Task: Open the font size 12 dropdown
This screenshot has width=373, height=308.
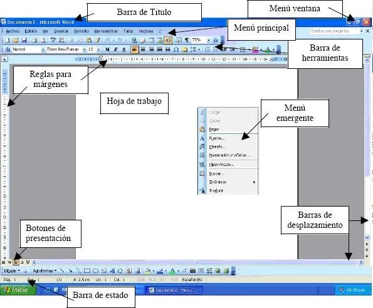Action: pos(98,49)
